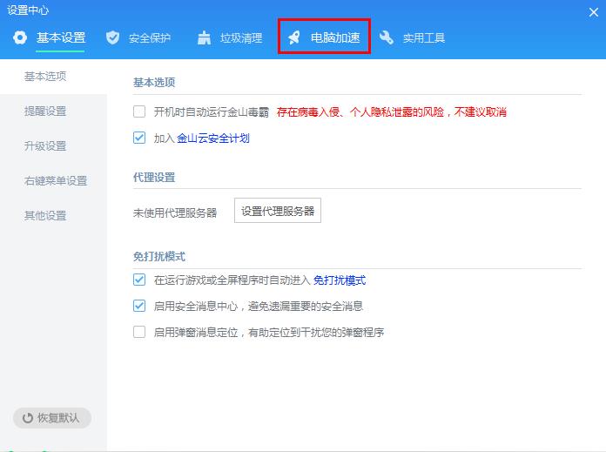606x452 pixels.
Task: Click the 未使用代理服务器 status text
Action: click(175, 213)
